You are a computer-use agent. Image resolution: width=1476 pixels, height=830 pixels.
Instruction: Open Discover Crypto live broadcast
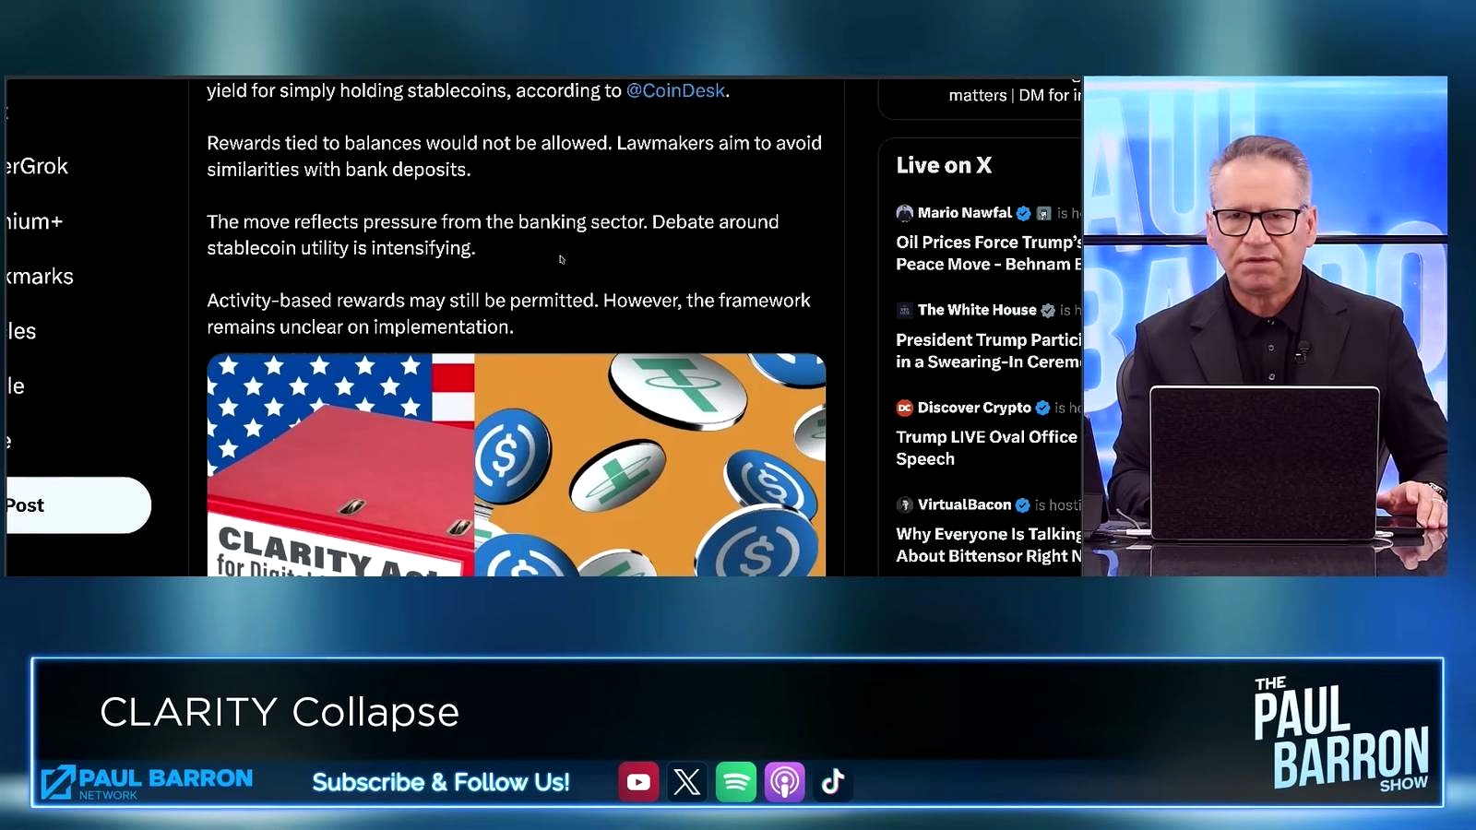(988, 433)
